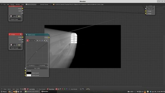Show backdrop red channel
Viewport: 165px width, 93px height.
(63, 89)
